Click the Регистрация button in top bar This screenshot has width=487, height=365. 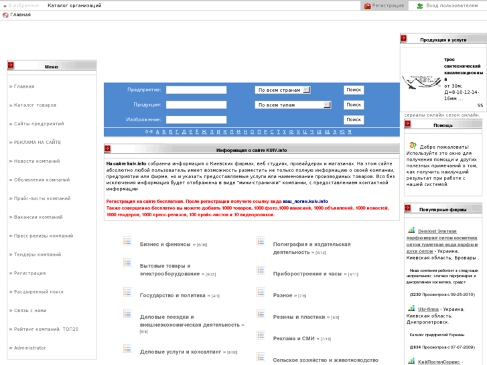(x=385, y=5)
